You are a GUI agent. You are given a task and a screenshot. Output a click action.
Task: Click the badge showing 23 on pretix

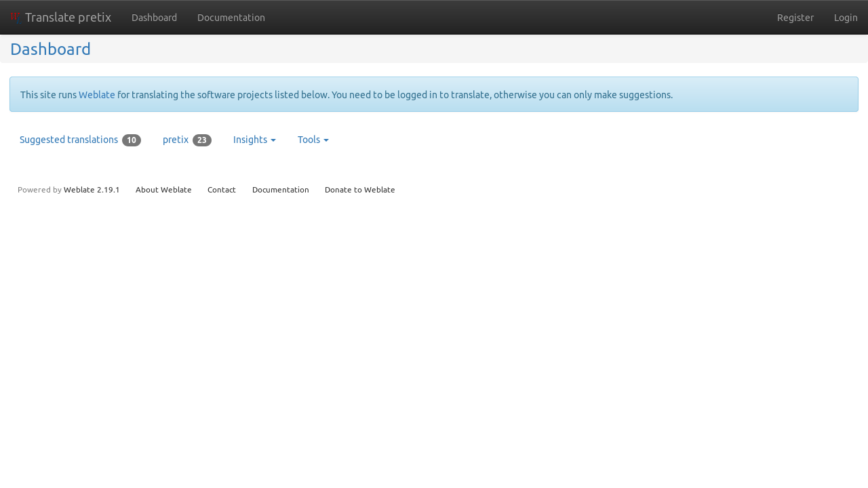click(201, 140)
